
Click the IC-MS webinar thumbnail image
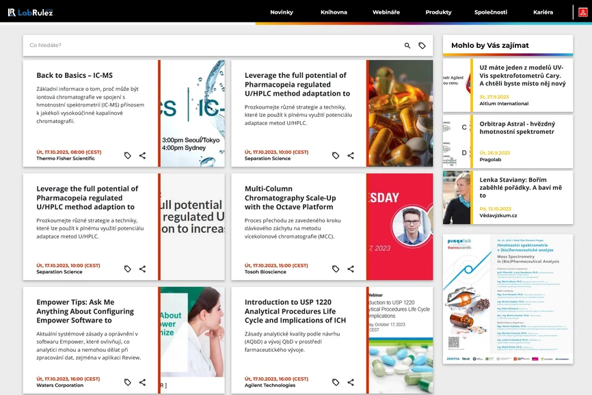193,113
